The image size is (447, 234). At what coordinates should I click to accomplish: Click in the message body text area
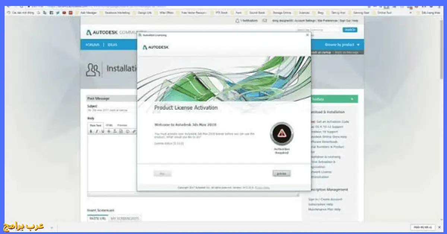112,164
